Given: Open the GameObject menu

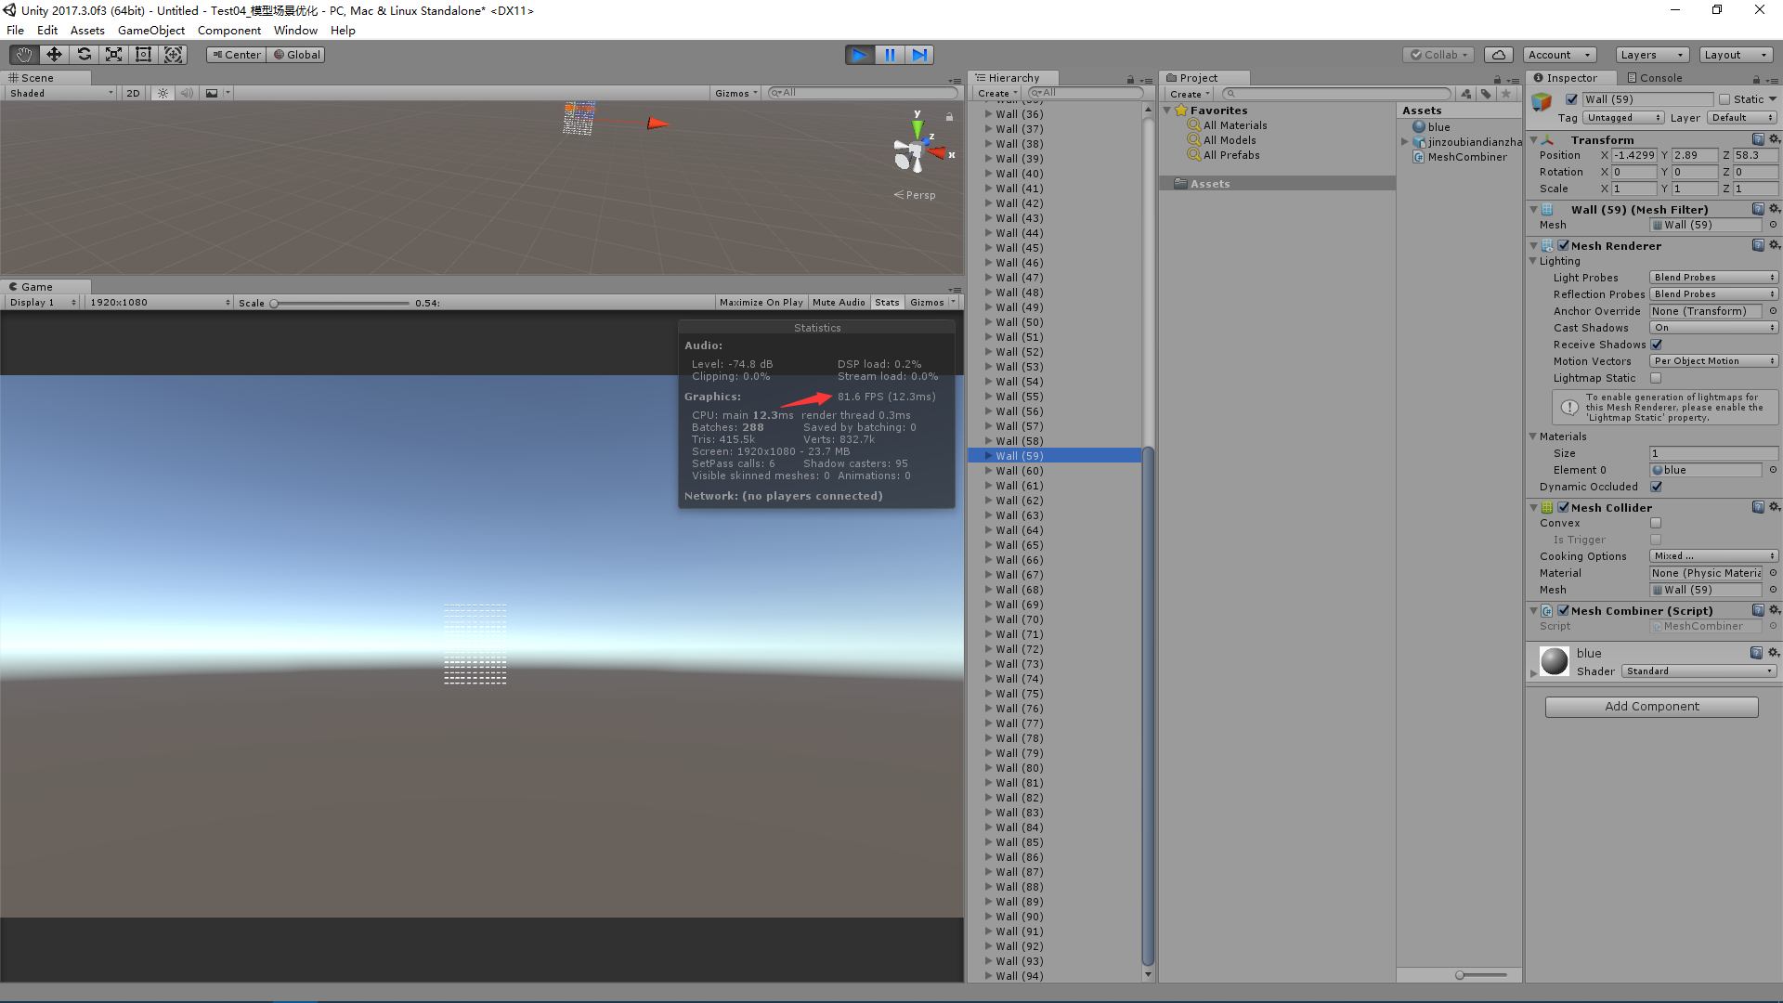Looking at the screenshot, I should [x=151, y=30].
